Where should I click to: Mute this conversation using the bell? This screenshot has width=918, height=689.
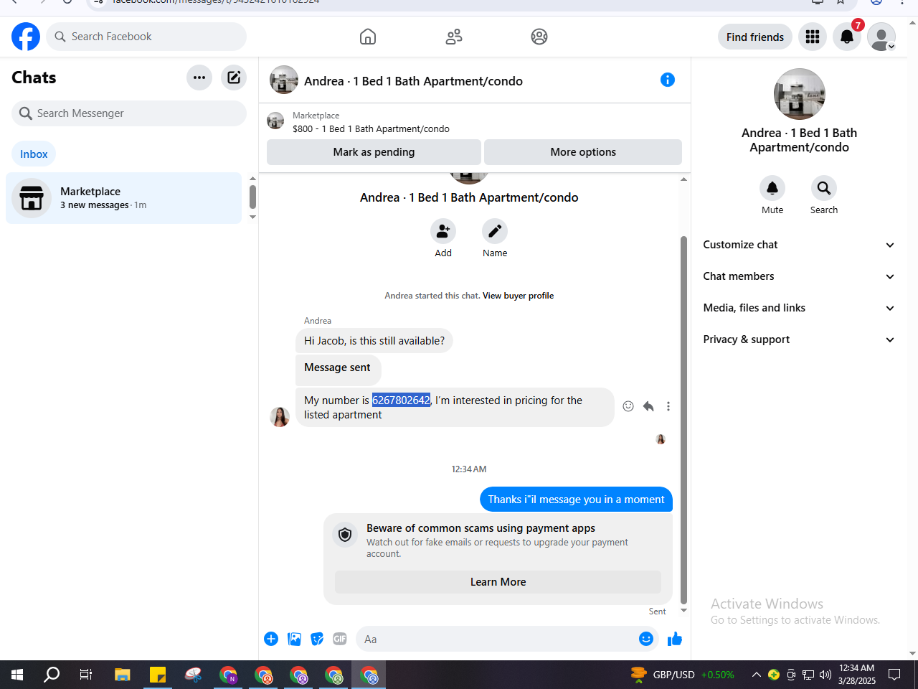pyautogui.click(x=772, y=188)
